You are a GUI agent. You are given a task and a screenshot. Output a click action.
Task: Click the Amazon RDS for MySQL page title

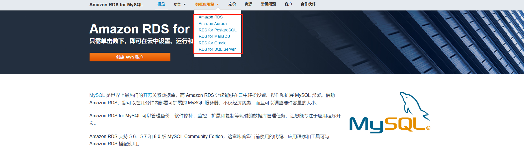[116, 5]
